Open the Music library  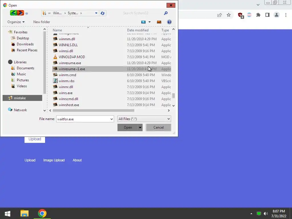point(21,74)
